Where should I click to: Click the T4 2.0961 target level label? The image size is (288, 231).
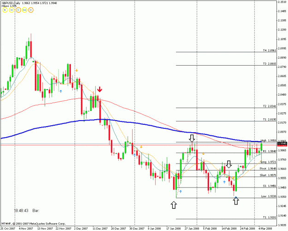(269, 50)
